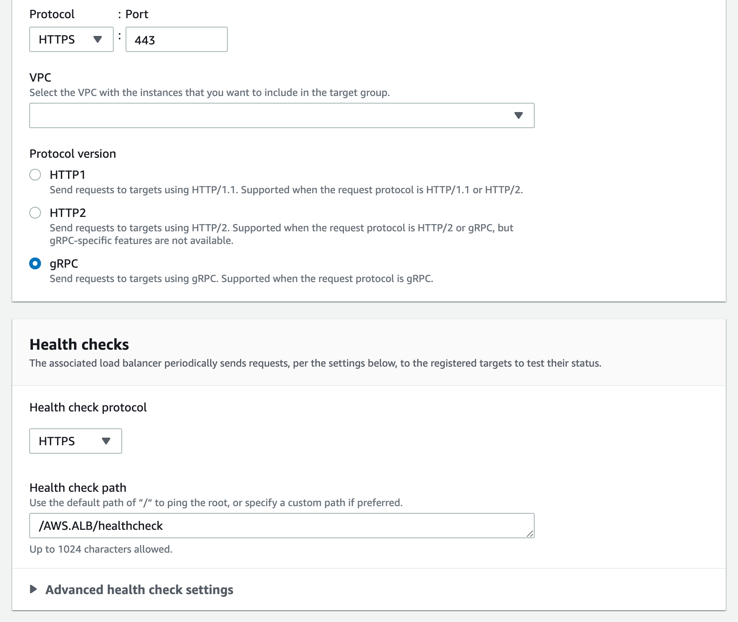Click the gRPC label text

(64, 263)
